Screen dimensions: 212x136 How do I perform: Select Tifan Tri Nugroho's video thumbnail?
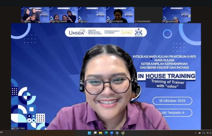coord(120,15)
